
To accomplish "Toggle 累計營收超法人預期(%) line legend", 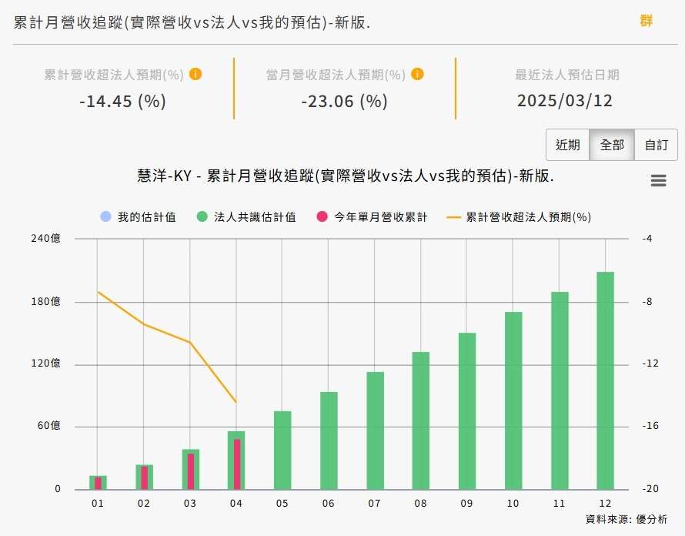I will click(519, 217).
